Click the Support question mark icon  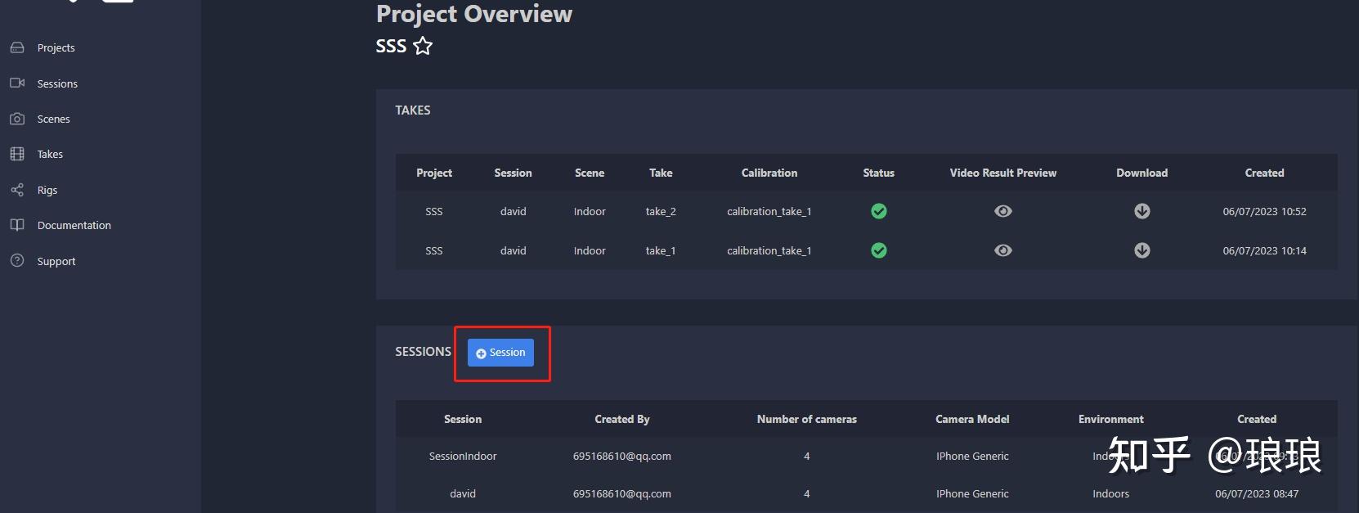17,261
